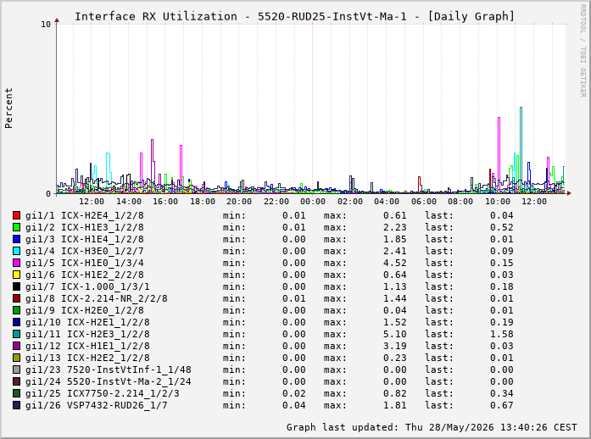
Task: Click the dark red spike before 06:00
Action: [419, 183]
